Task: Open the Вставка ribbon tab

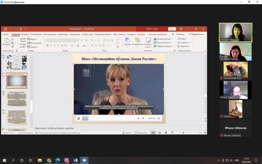Action: coord(25,34)
